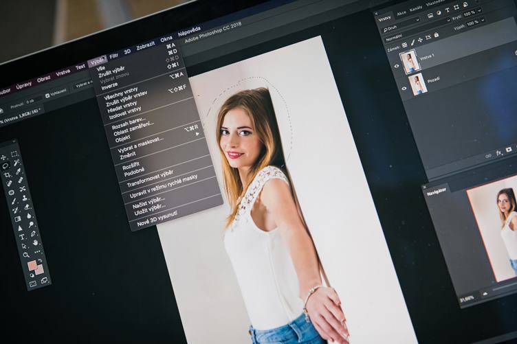Open the Výplň fill dropdown arrow
The image size is (517, 344).
point(483,20)
